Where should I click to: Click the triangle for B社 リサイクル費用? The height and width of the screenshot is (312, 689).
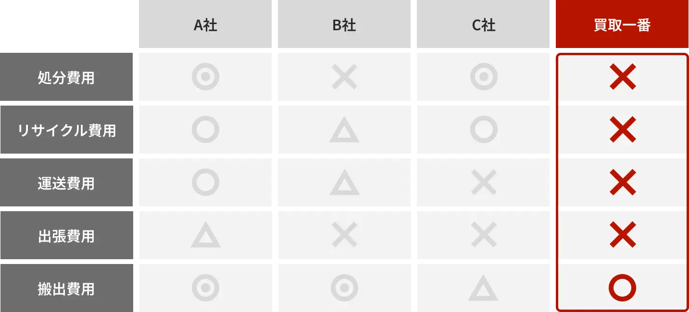[x=344, y=132]
